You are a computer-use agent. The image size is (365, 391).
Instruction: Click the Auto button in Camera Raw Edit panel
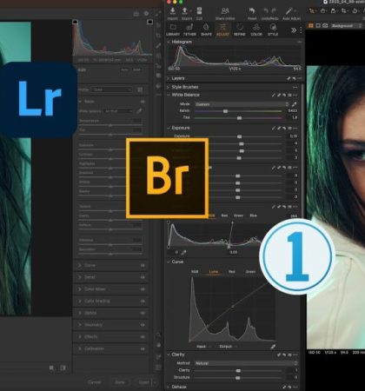(x=124, y=70)
